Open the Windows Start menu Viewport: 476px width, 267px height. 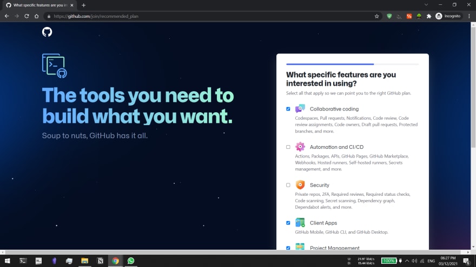tap(8, 261)
